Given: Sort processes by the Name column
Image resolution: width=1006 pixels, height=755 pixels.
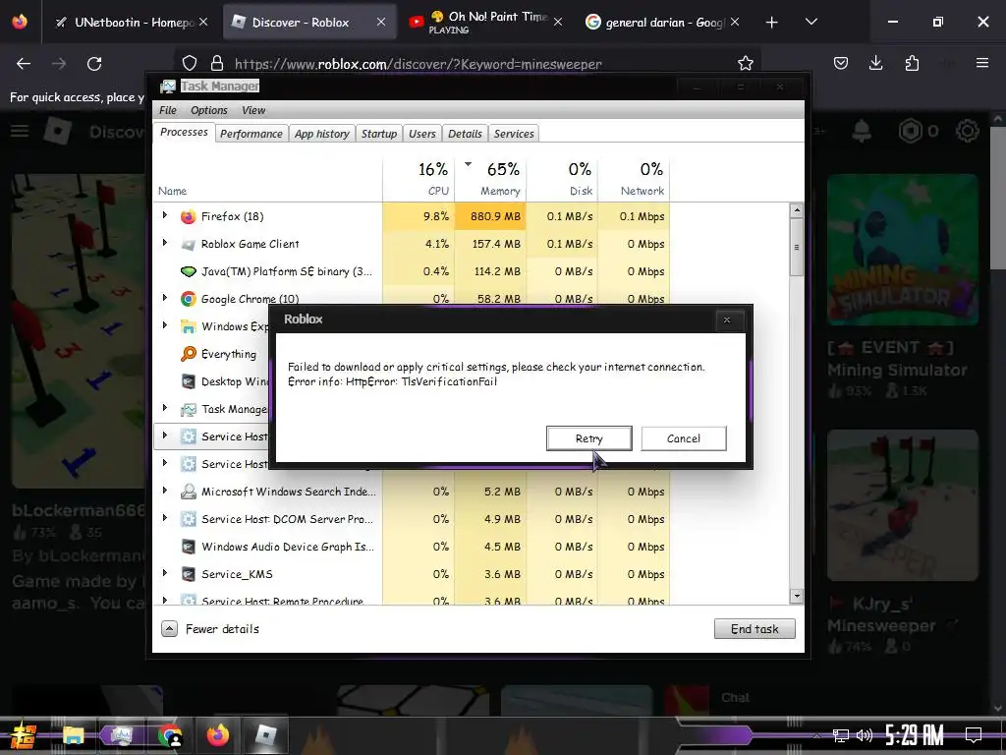Looking at the screenshot, I should (x=267, y=179).
